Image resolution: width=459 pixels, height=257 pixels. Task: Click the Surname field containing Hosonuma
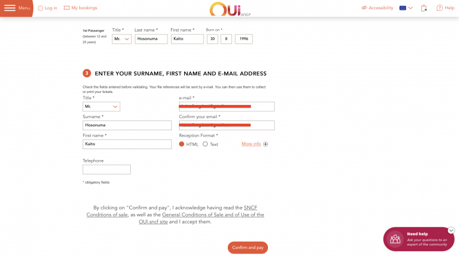click(127, 125)
